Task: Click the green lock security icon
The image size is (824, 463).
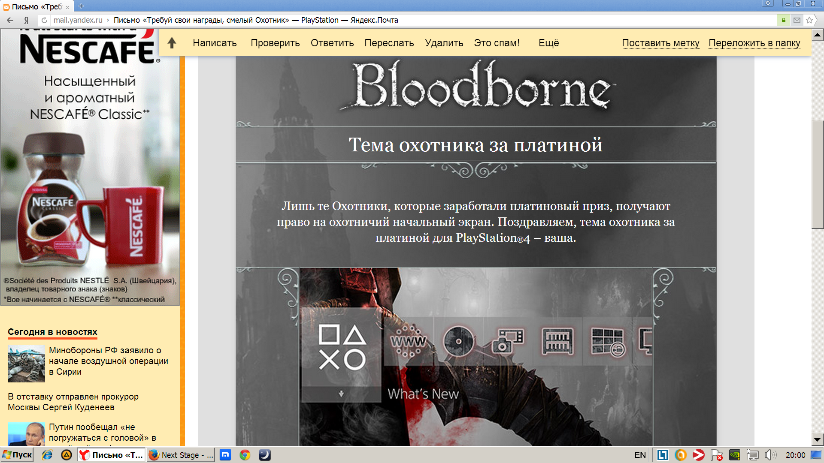Action: [x=783, y=20]
